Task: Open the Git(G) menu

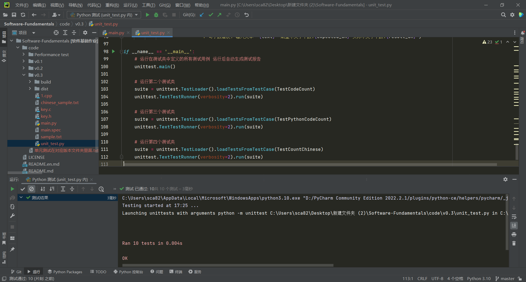Action: (x=165, y=5)
